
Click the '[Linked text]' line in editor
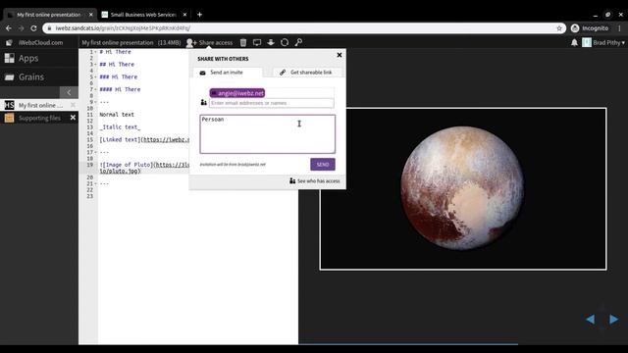click(144, 139)
